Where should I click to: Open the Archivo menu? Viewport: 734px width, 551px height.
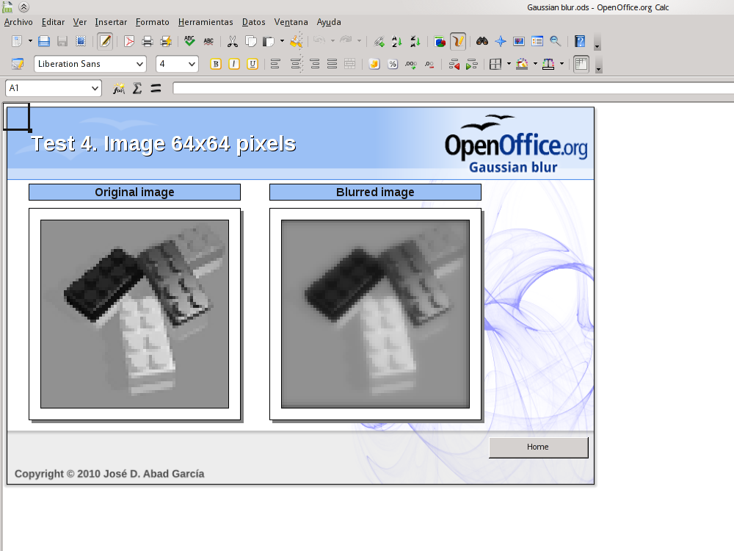(x=18, y=22)
